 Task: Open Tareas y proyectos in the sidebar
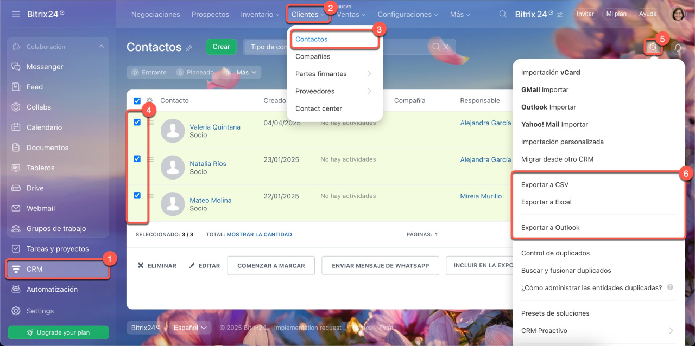point(58,249)
